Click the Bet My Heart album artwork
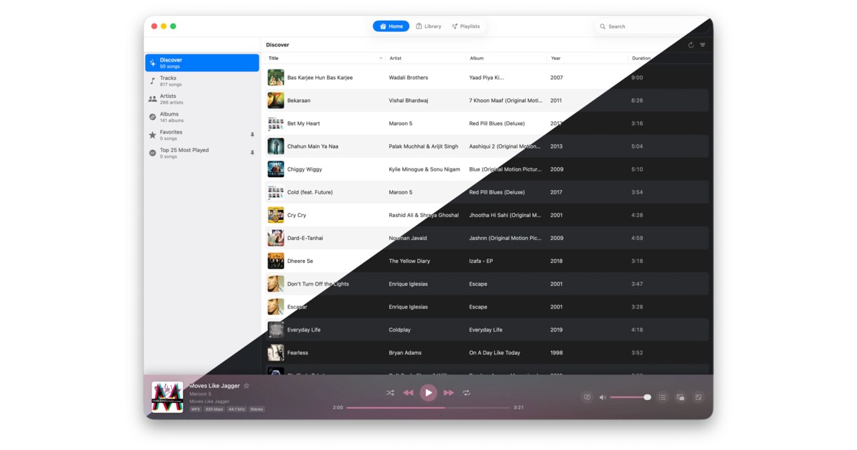 coord(276,123)
